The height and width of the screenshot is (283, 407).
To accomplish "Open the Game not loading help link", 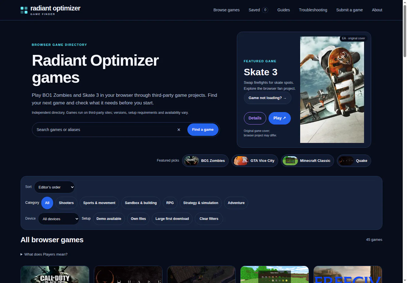I will (x=267, y=98).
